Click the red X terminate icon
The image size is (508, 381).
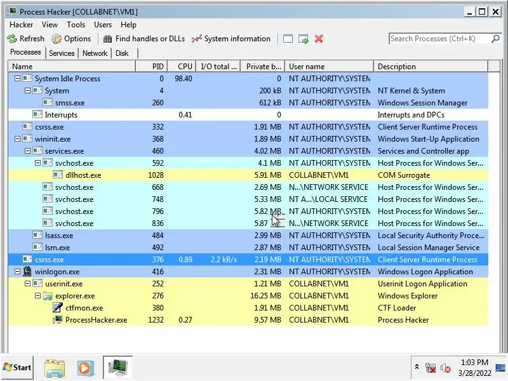pos(319,39)
